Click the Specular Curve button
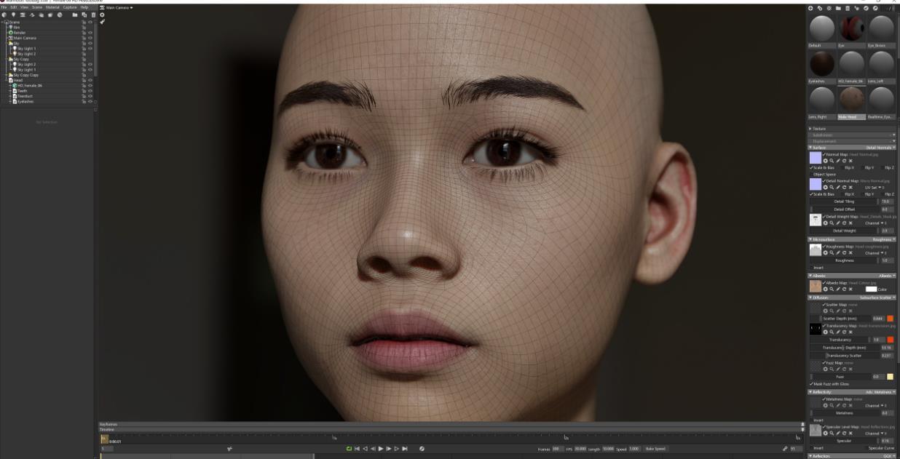Screen dimensions: 900x459 tap(880, 448)
